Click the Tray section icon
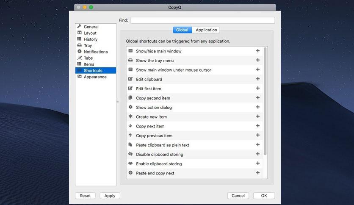The image size is (354, 205). pos(79,45)
